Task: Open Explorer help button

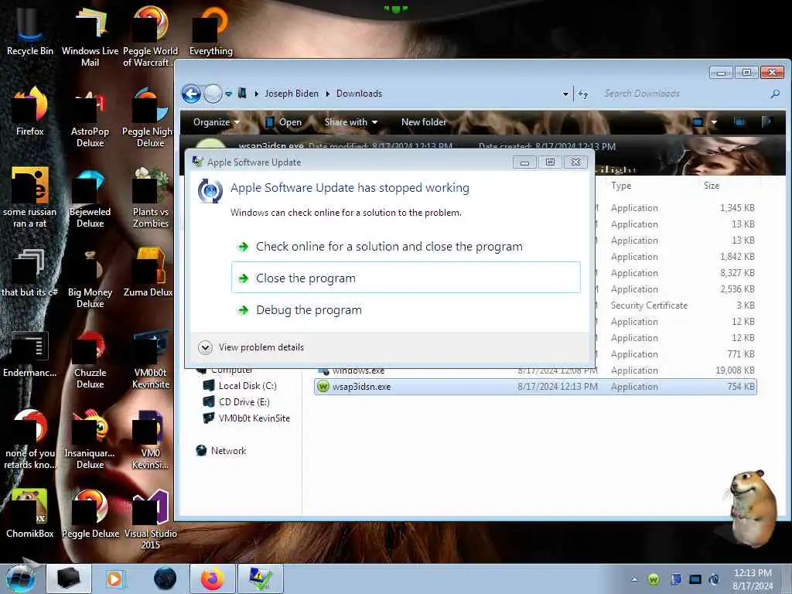Action: click(766, 121)
